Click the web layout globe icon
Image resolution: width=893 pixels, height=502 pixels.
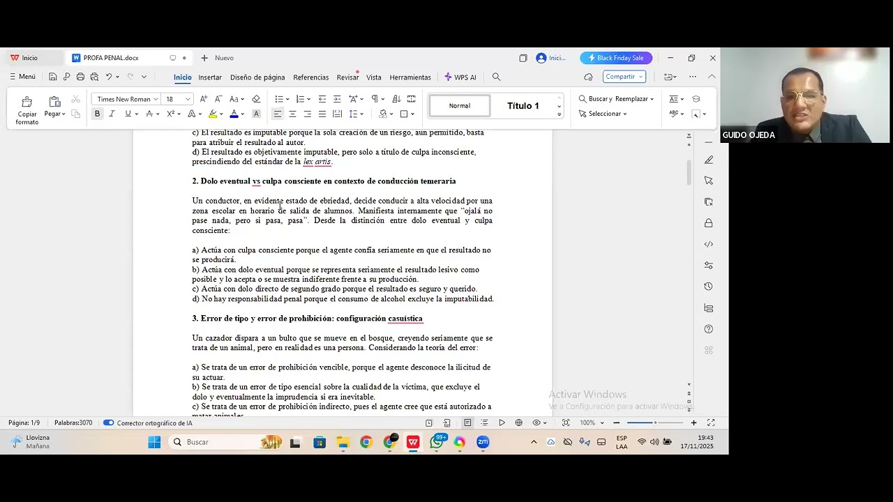519,423
